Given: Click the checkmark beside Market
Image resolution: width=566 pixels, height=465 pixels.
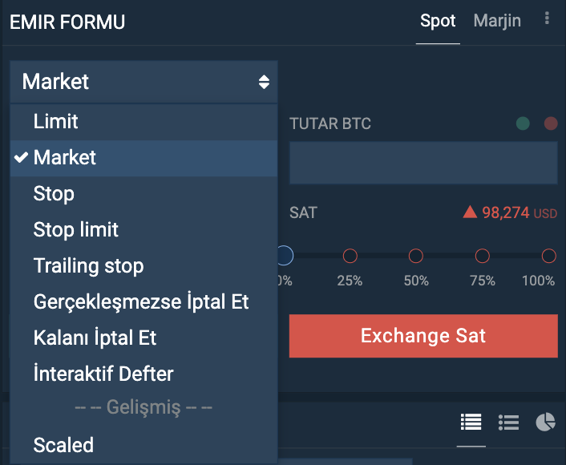Looking at the screenshot, I should (x=21, y=157).
